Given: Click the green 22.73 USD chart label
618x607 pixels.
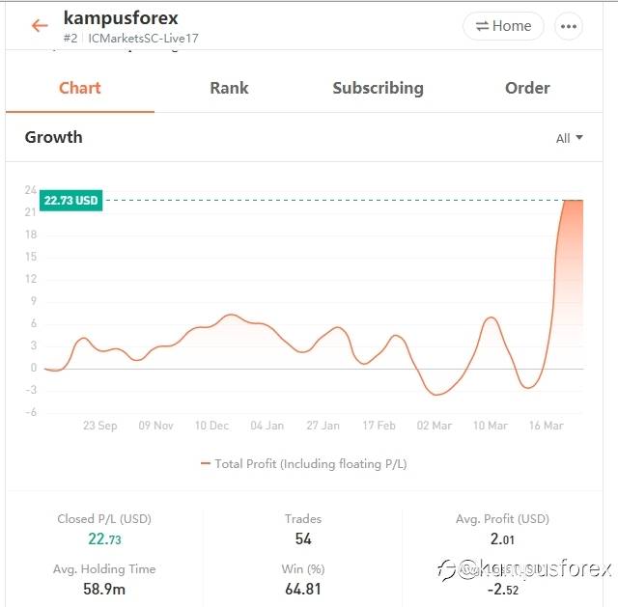Looking at the screenshot, I should coord(71,201).
